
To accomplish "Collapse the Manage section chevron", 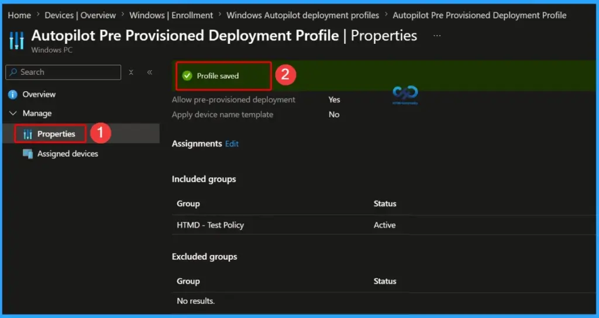I will tap(13, 113).
